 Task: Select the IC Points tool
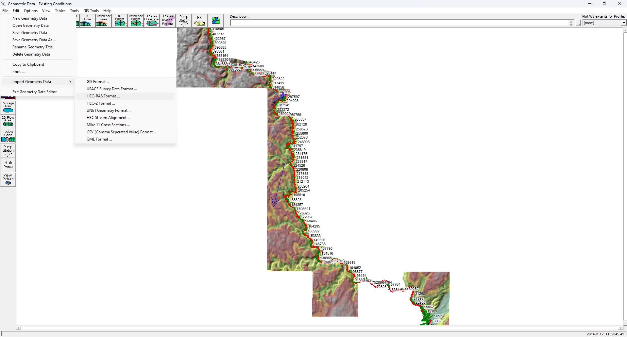120,20
